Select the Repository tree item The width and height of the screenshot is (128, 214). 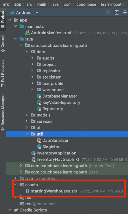pos(67,109)
